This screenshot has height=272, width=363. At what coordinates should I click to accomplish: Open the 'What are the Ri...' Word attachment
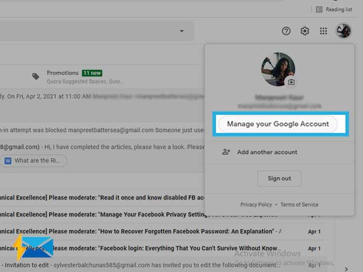pos(33,161)
